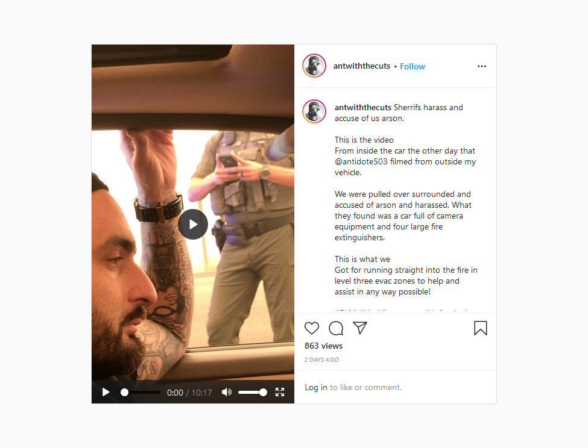This screenshot has height=448, width=588.
Task: Click the antwiththecuts username in the header
Action: coord(362,66)
